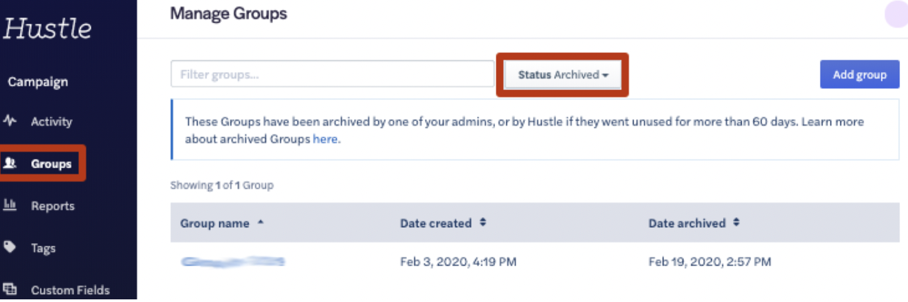This screenshot has height=302, width=908.
Task: Click the Tags label icon
Action: point(9,247)
